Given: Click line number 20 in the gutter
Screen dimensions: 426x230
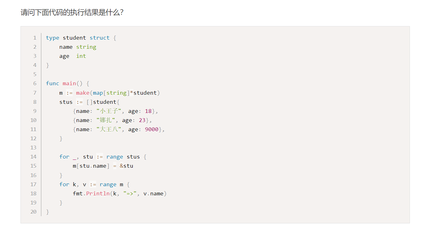Looking at the screenshot, I should [33, 212].
